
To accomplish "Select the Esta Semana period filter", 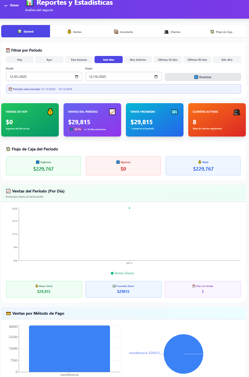I will point(79,60).
